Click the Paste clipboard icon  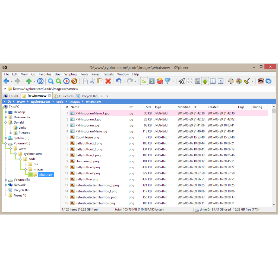point(100,81)
